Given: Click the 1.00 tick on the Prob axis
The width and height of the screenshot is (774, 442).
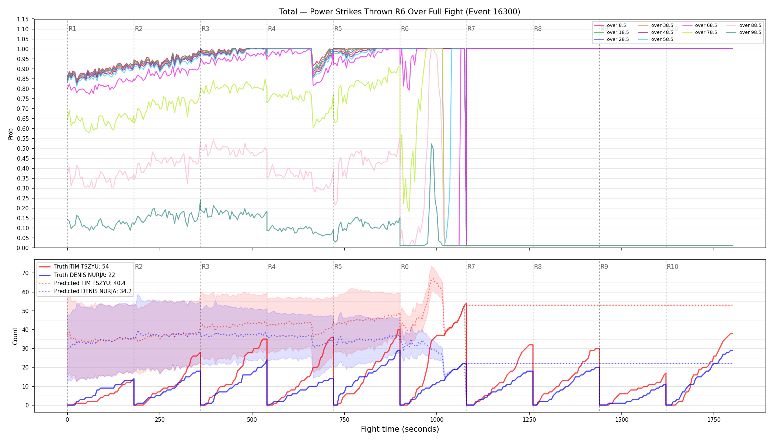Looking at the screenshot, I should point(22,49).
